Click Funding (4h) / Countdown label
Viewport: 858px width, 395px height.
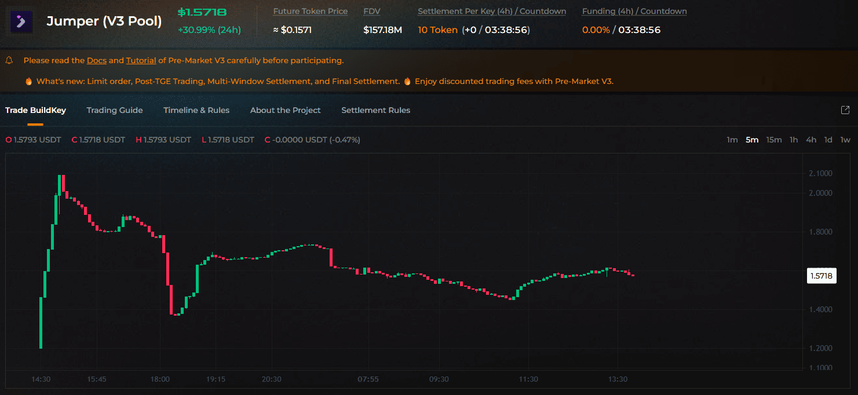pos(634,11)
